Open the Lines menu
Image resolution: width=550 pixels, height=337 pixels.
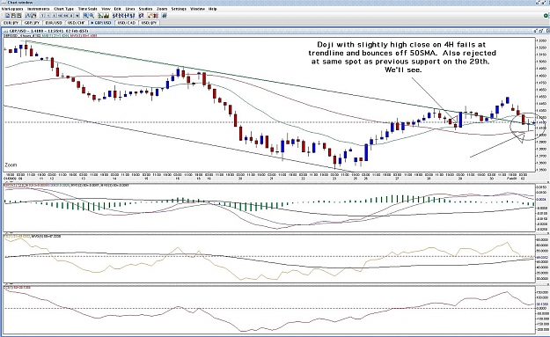[129, 9]
